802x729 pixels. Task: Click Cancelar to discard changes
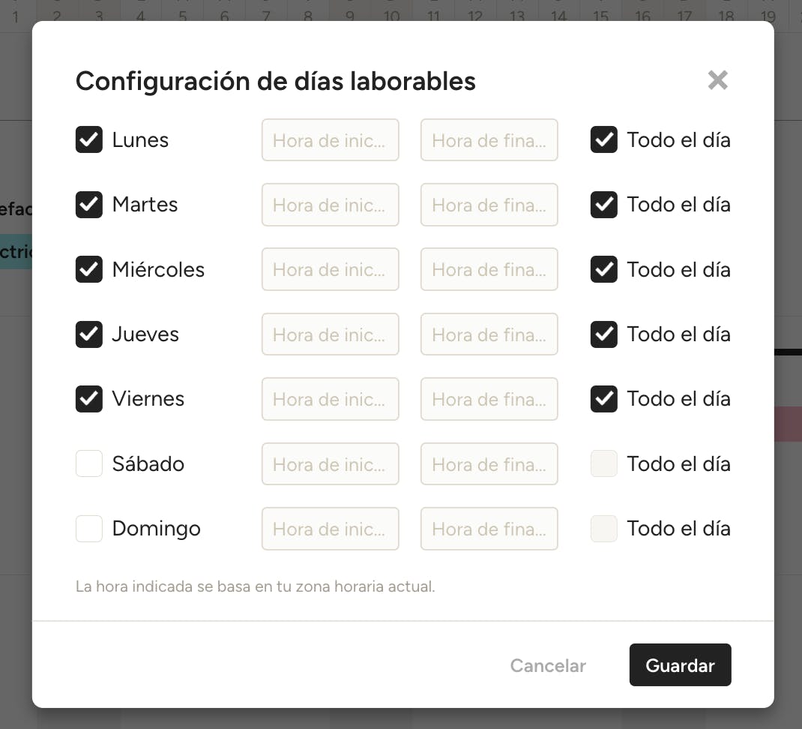click(548, 665)
